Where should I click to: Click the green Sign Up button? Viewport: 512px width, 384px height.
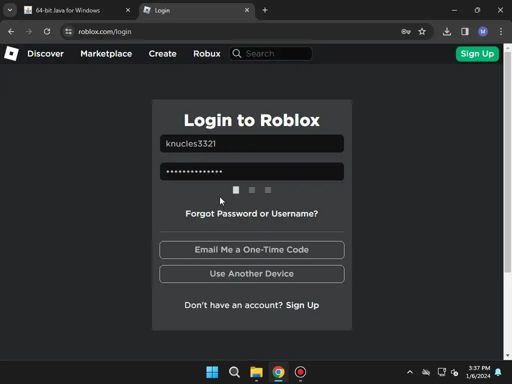pyautogui.click(x=477, y=53)
